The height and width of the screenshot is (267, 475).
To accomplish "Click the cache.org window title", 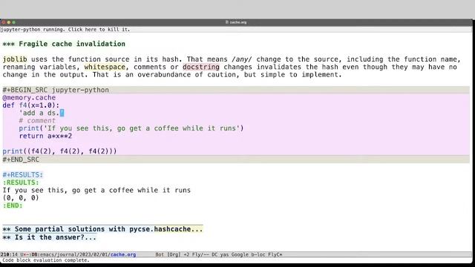I will pos(236,22).
